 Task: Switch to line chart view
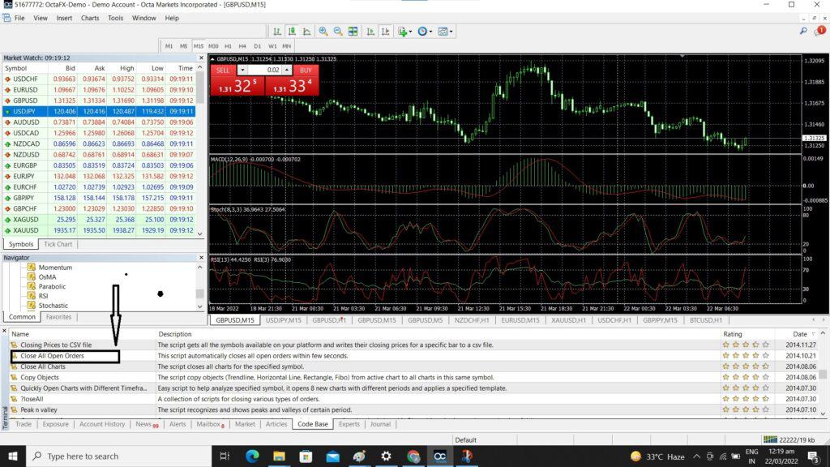(x=306, y=32)
